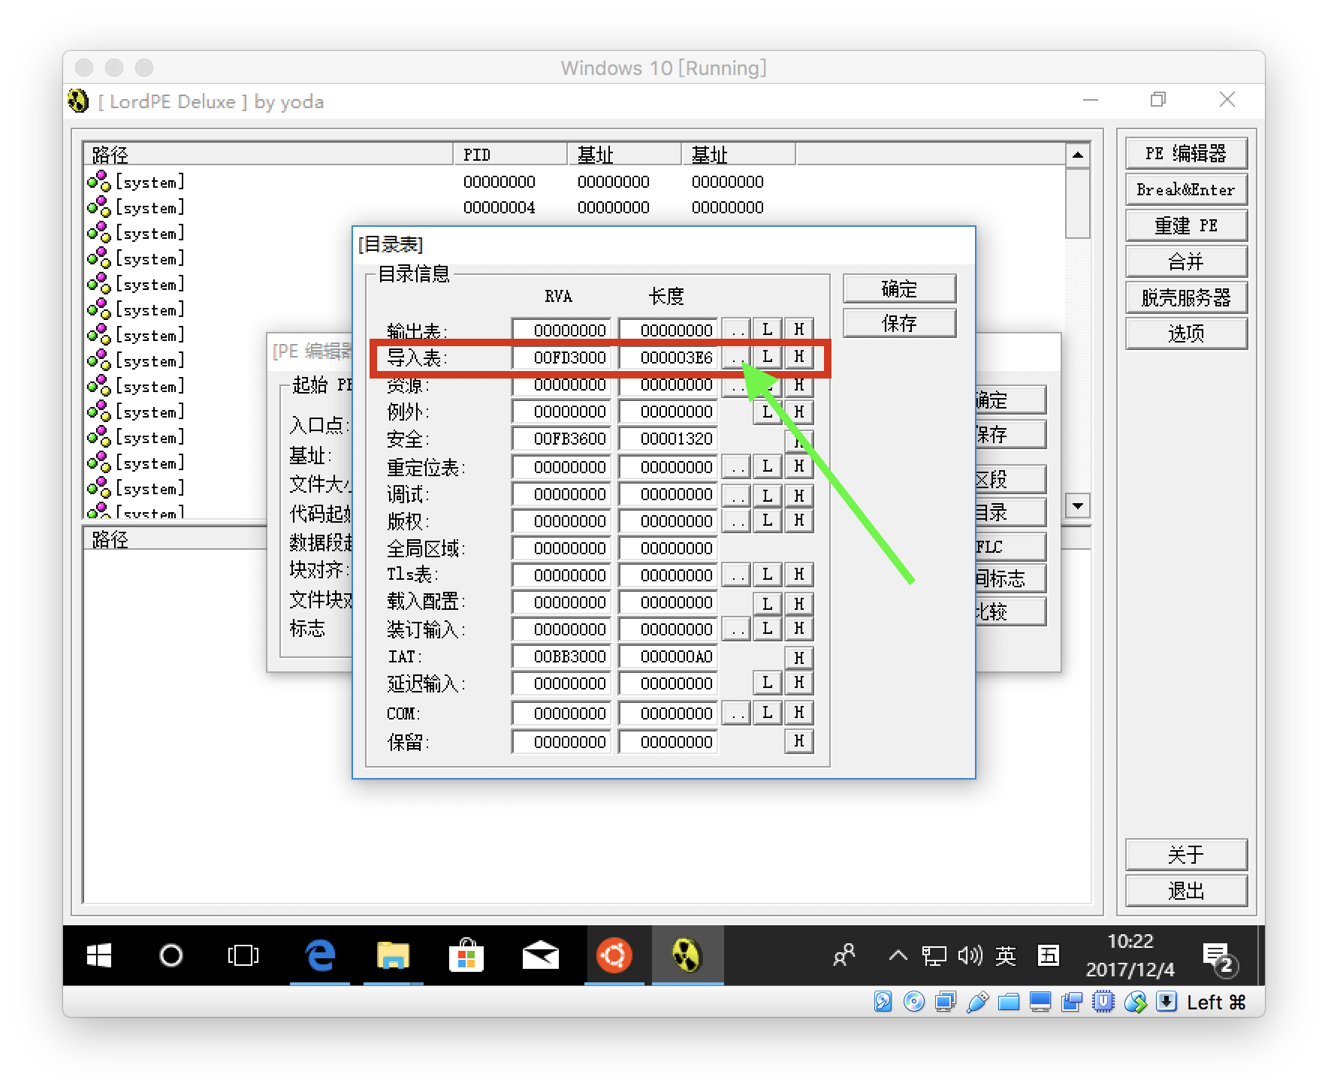This screenshot has width=1328, height=1092.
Task: Click .. button in COM row
Action: [x=736, y=713]
